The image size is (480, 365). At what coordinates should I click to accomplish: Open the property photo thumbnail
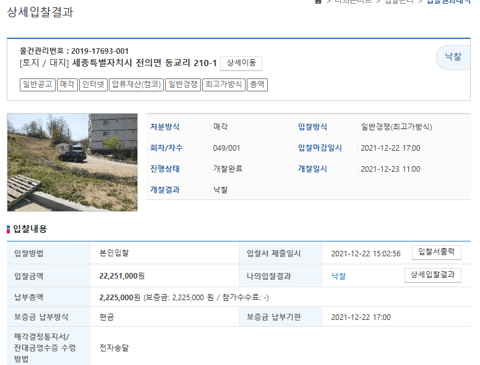[72, 162]
